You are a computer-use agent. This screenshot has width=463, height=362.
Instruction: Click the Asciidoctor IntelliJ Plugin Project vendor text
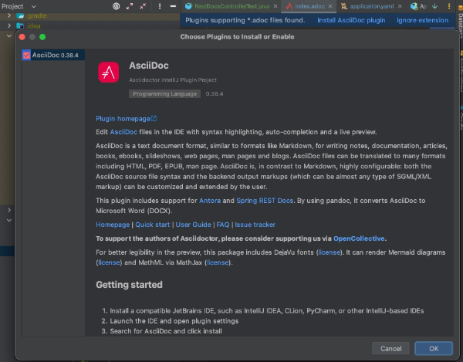click(173, 80)
